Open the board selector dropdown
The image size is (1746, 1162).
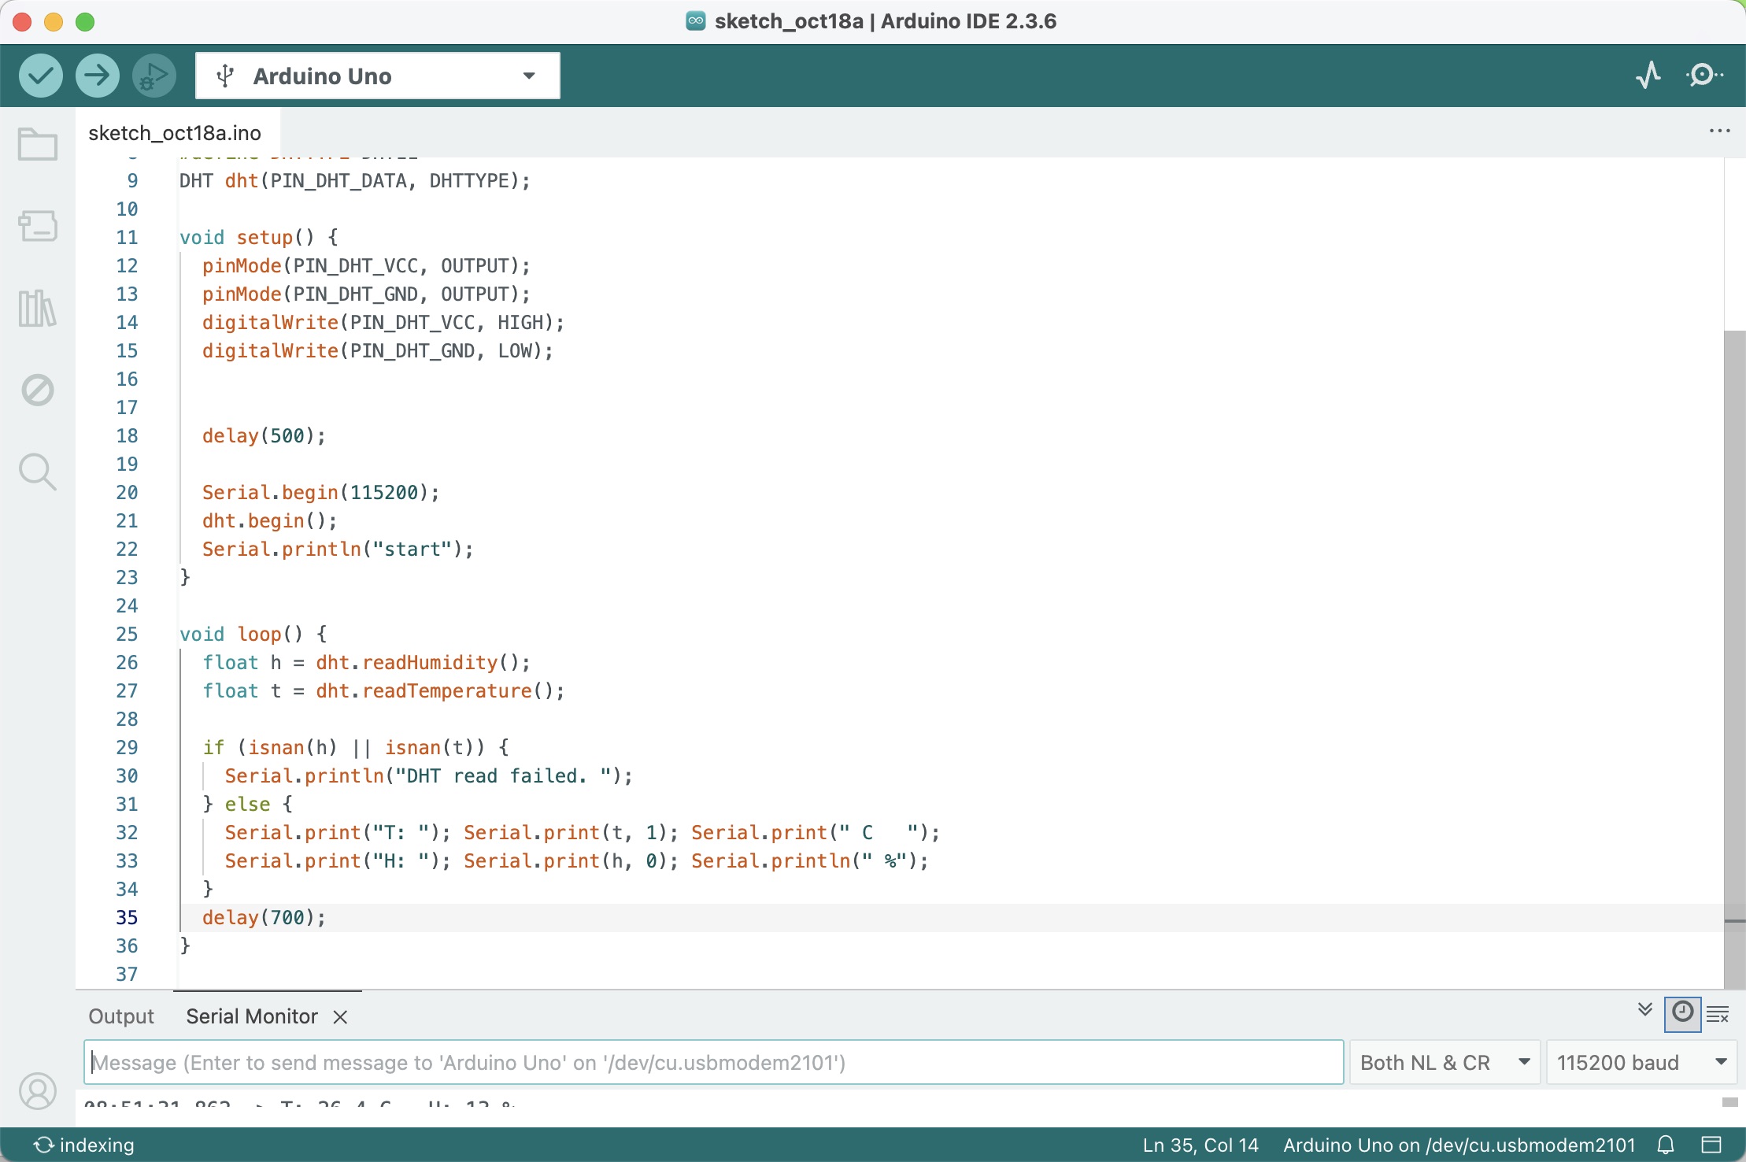point(376,75)
